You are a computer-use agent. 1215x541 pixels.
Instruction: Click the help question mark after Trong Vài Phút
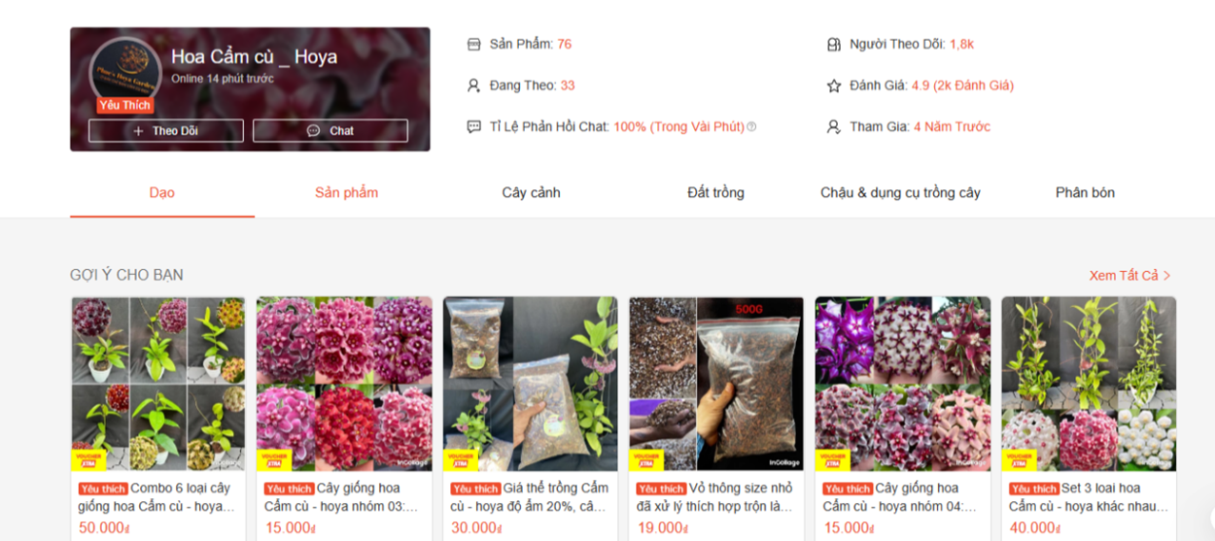(751, 126)
